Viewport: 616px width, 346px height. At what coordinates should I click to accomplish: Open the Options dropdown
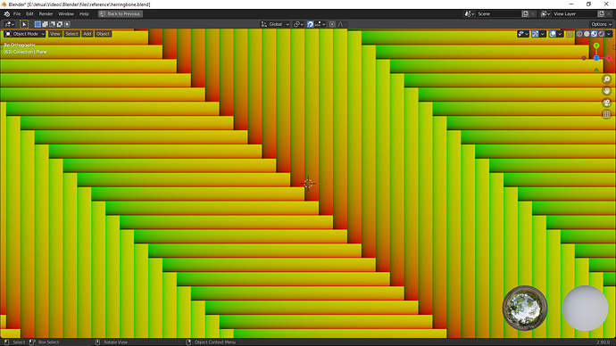click(601, 24)
